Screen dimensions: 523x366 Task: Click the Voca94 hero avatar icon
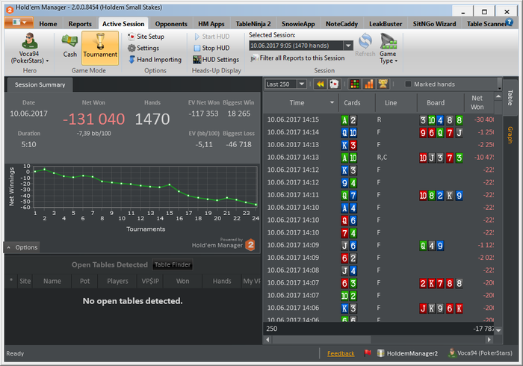29,40
